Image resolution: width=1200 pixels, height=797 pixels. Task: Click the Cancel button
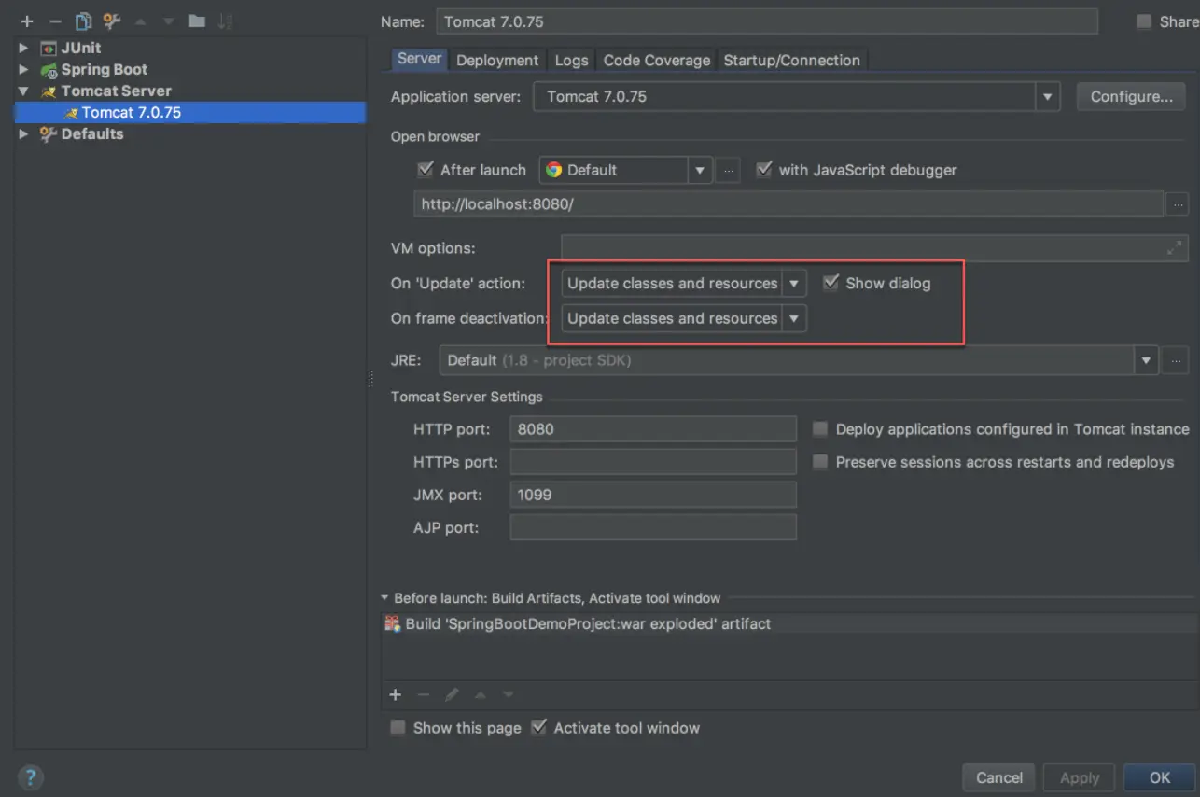coord(999,777)
